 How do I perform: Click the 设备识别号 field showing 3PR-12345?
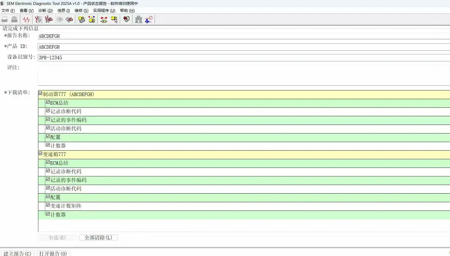pyautogui.click(x=244, y=58)
